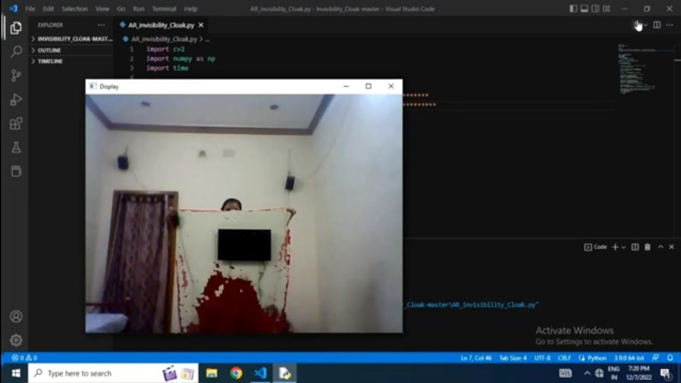Viewport: 681px width, 383px height.
Task: Close the AR_invisibility_Cloak.py tab
Action: point(201,25)
